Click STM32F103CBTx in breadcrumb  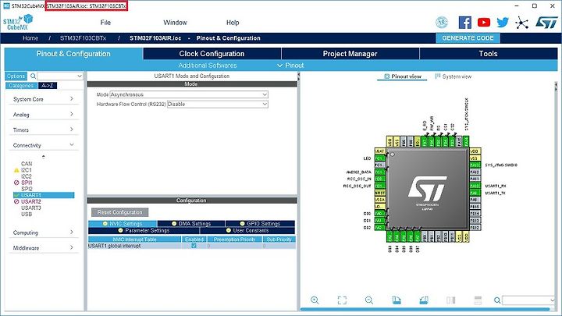[84, 38]
